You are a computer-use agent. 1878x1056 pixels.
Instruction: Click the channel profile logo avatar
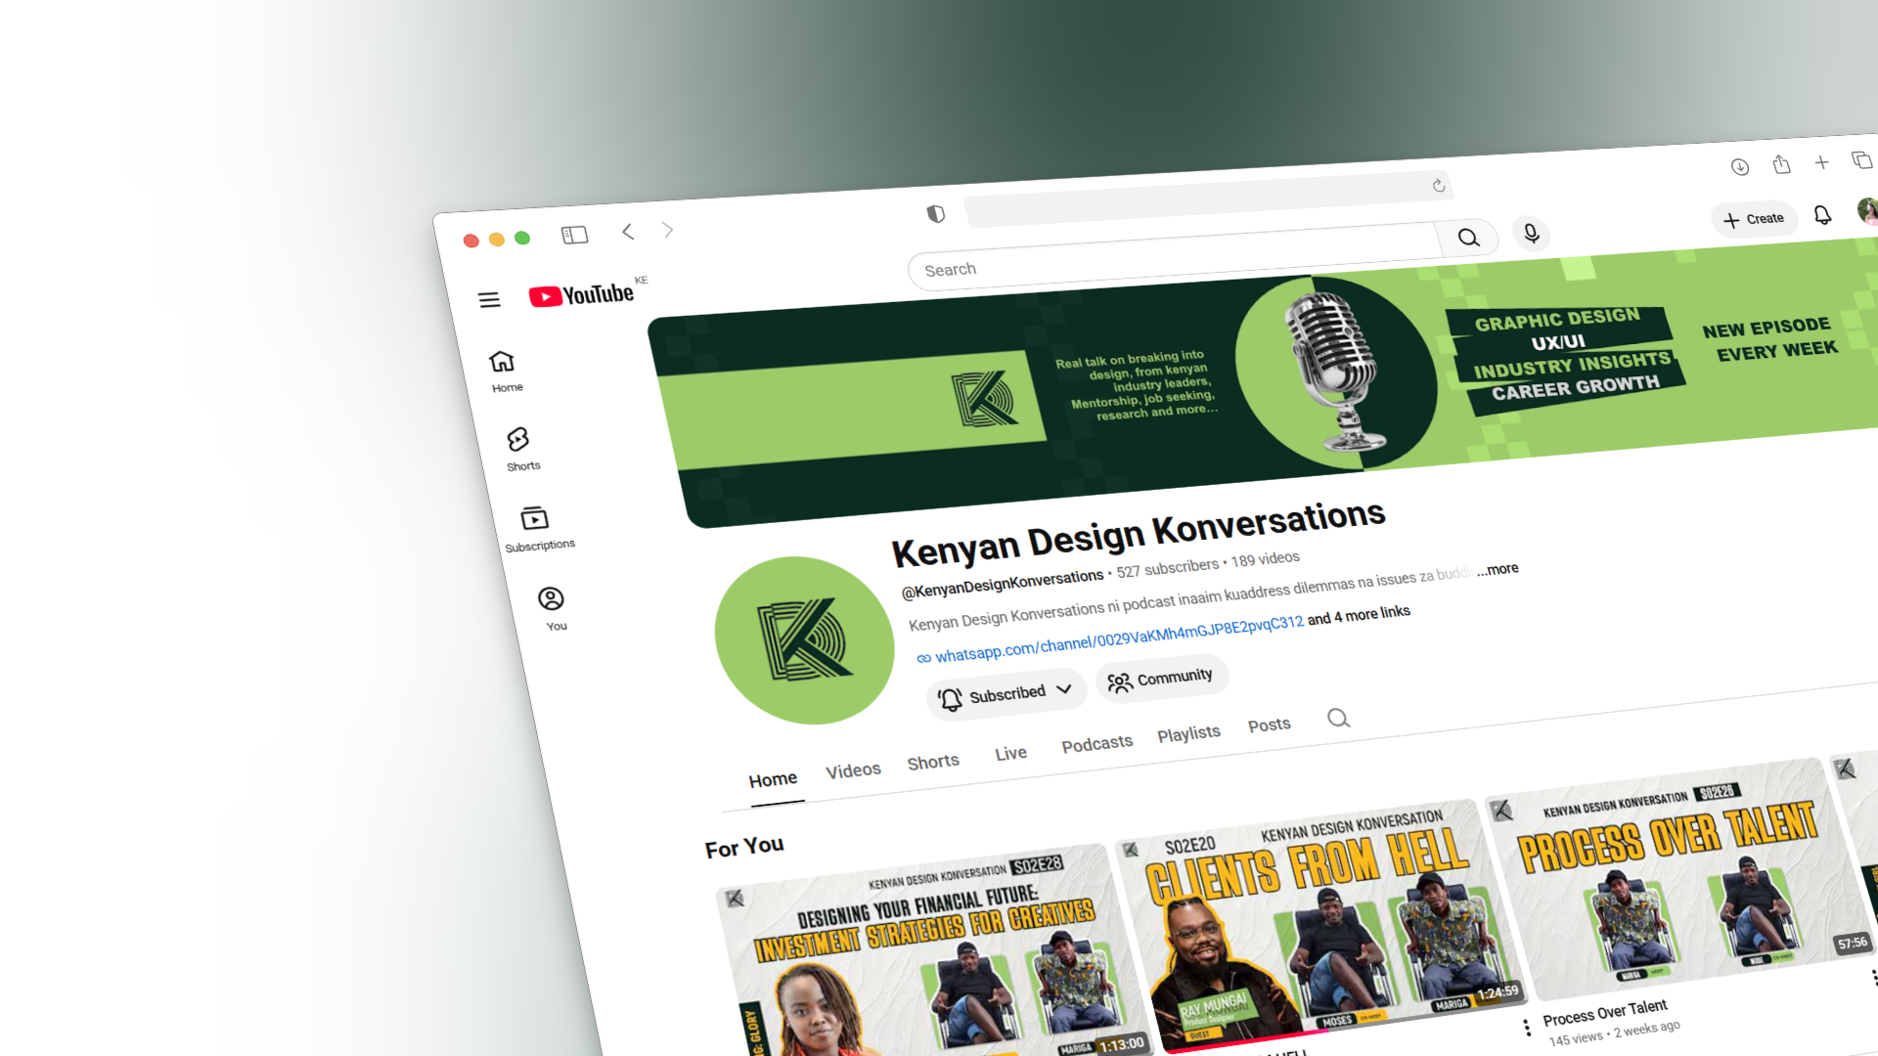[804, 640]
